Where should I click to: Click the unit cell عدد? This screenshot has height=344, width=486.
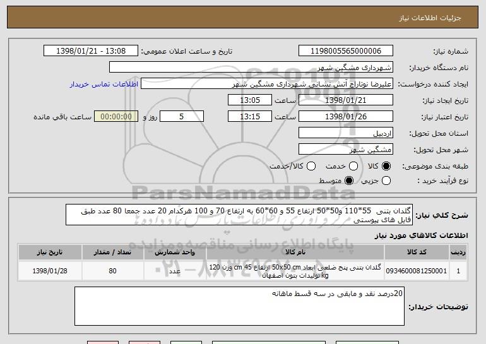[x=175, y=271]
